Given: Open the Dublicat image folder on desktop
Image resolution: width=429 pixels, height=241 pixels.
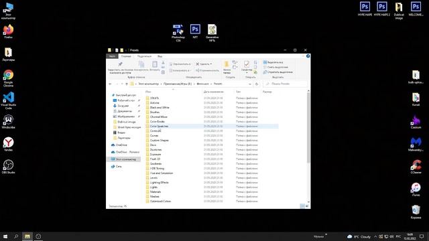Looking at the screenshot, I should click(x=399, y=11).
